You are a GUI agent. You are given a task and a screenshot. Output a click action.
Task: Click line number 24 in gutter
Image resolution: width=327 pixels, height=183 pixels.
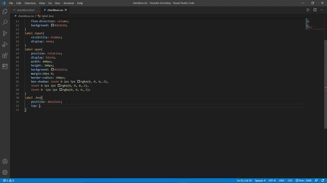point(17,74)
